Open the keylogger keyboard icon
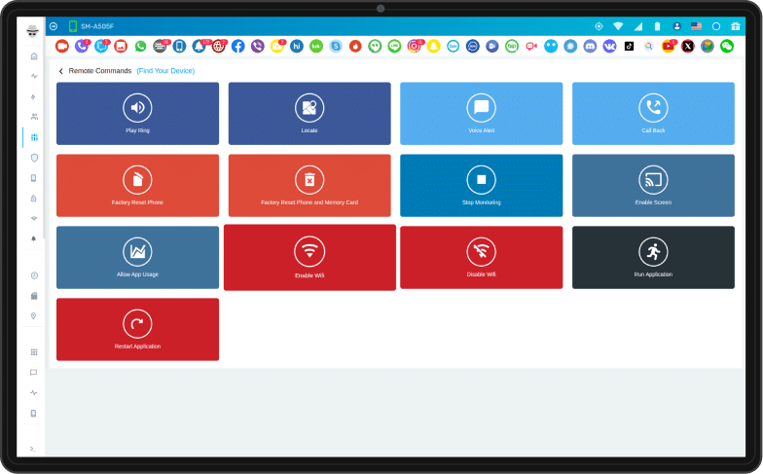 [160, 47]
